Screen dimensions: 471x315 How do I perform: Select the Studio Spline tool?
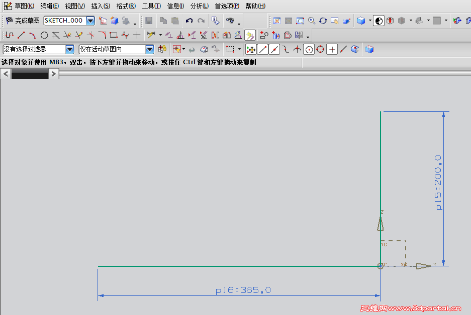[125, 36]
